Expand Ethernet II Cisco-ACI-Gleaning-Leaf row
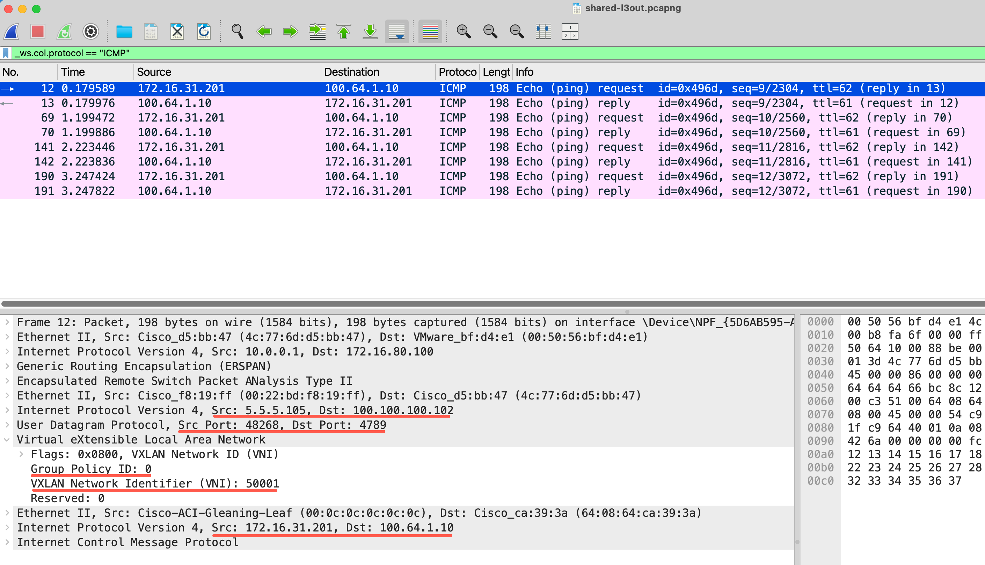The height and width of the screenshot is (565, 985). 7,513
